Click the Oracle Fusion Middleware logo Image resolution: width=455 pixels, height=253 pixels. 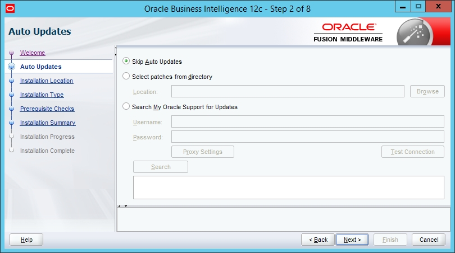point(348,32)
